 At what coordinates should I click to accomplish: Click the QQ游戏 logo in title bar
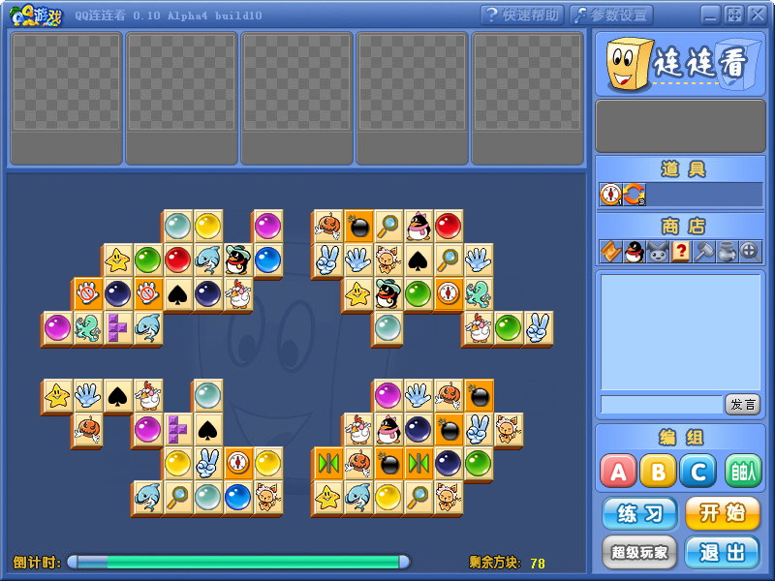[35, 15]
